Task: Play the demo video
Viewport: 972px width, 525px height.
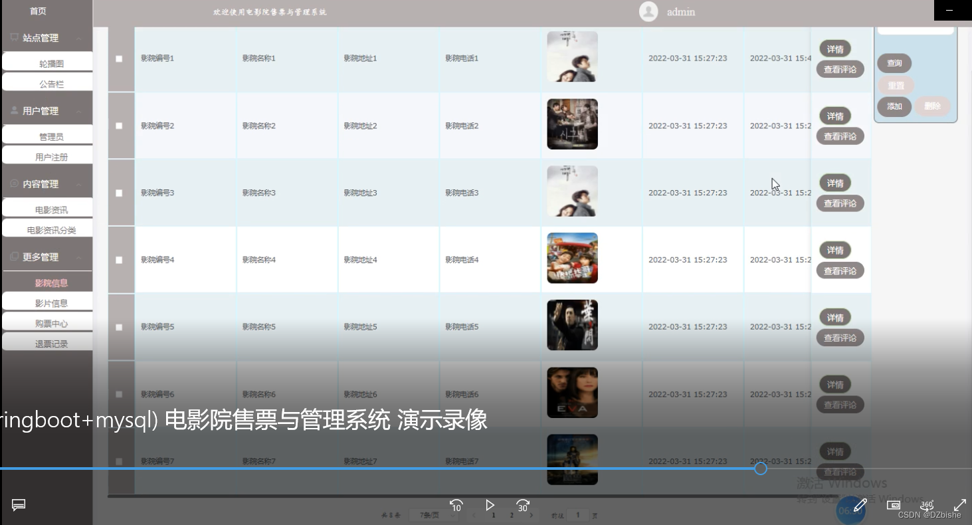Action: tap(490, 505)
